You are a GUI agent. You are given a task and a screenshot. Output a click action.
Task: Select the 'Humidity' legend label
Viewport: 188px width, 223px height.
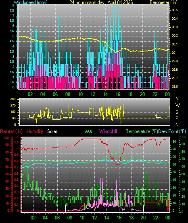coord(35,131)
